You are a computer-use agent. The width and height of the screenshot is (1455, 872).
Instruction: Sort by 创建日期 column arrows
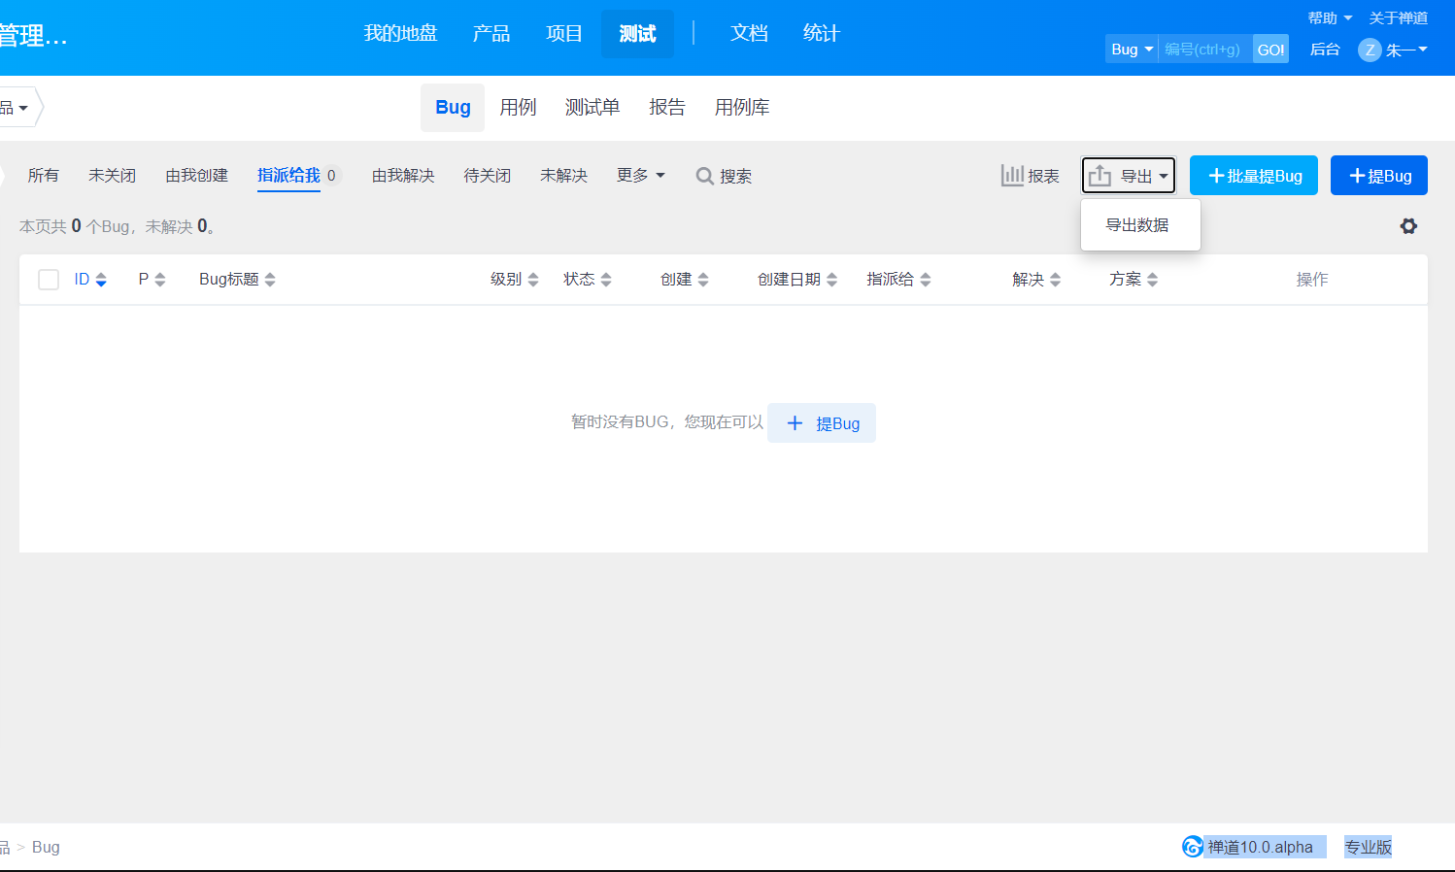pyautogui.click(x=831, y=280)
